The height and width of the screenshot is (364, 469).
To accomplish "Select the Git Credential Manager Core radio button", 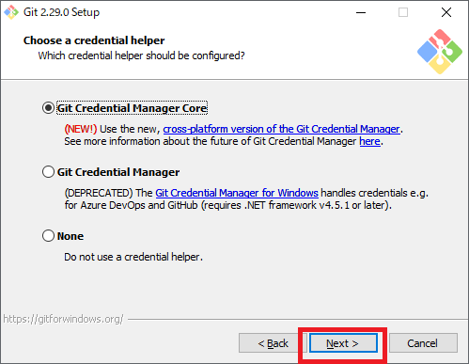I will [48, 108].
